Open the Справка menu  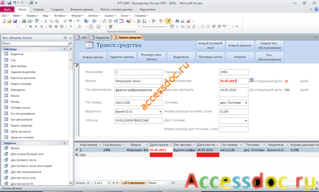point(141,15)
